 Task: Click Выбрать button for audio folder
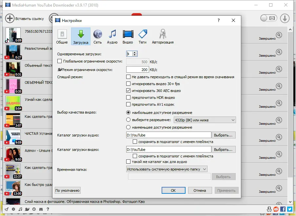[x=224, y=135]
